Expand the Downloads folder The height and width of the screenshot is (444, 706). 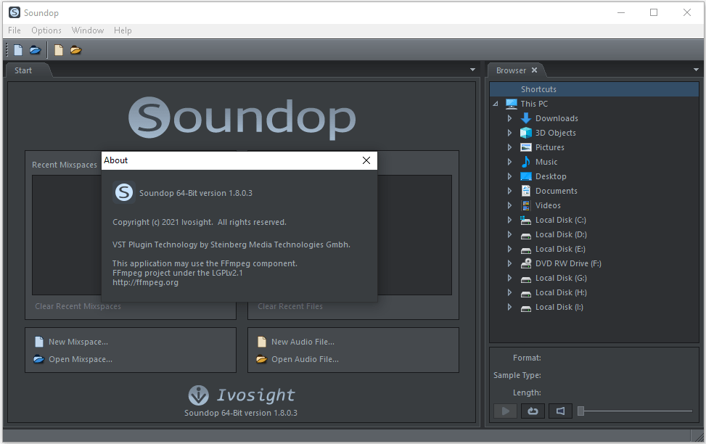click(509, 118)
